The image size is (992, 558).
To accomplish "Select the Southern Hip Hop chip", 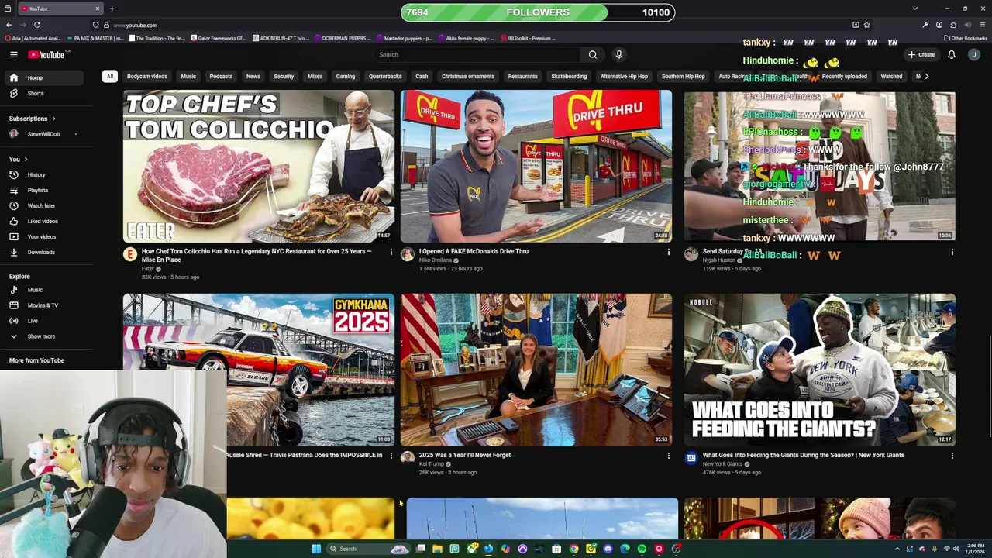I will [684, 77].
